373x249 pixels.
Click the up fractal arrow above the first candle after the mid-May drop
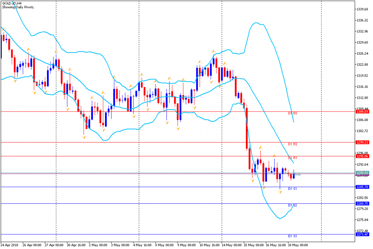(x=261, y=148)
